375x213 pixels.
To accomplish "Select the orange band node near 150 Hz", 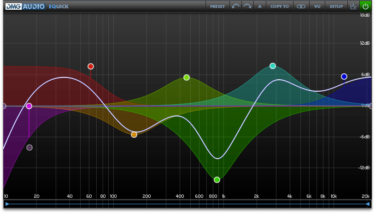I will click(x=134, y=135).
